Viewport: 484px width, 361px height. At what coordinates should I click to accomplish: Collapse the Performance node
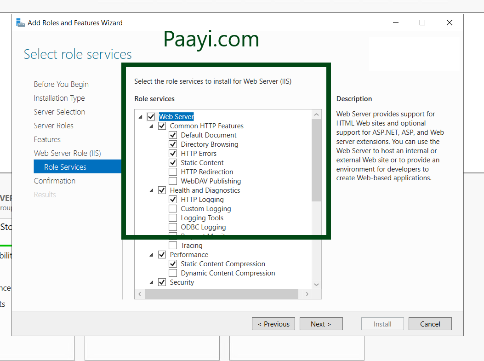coord(151,254)
